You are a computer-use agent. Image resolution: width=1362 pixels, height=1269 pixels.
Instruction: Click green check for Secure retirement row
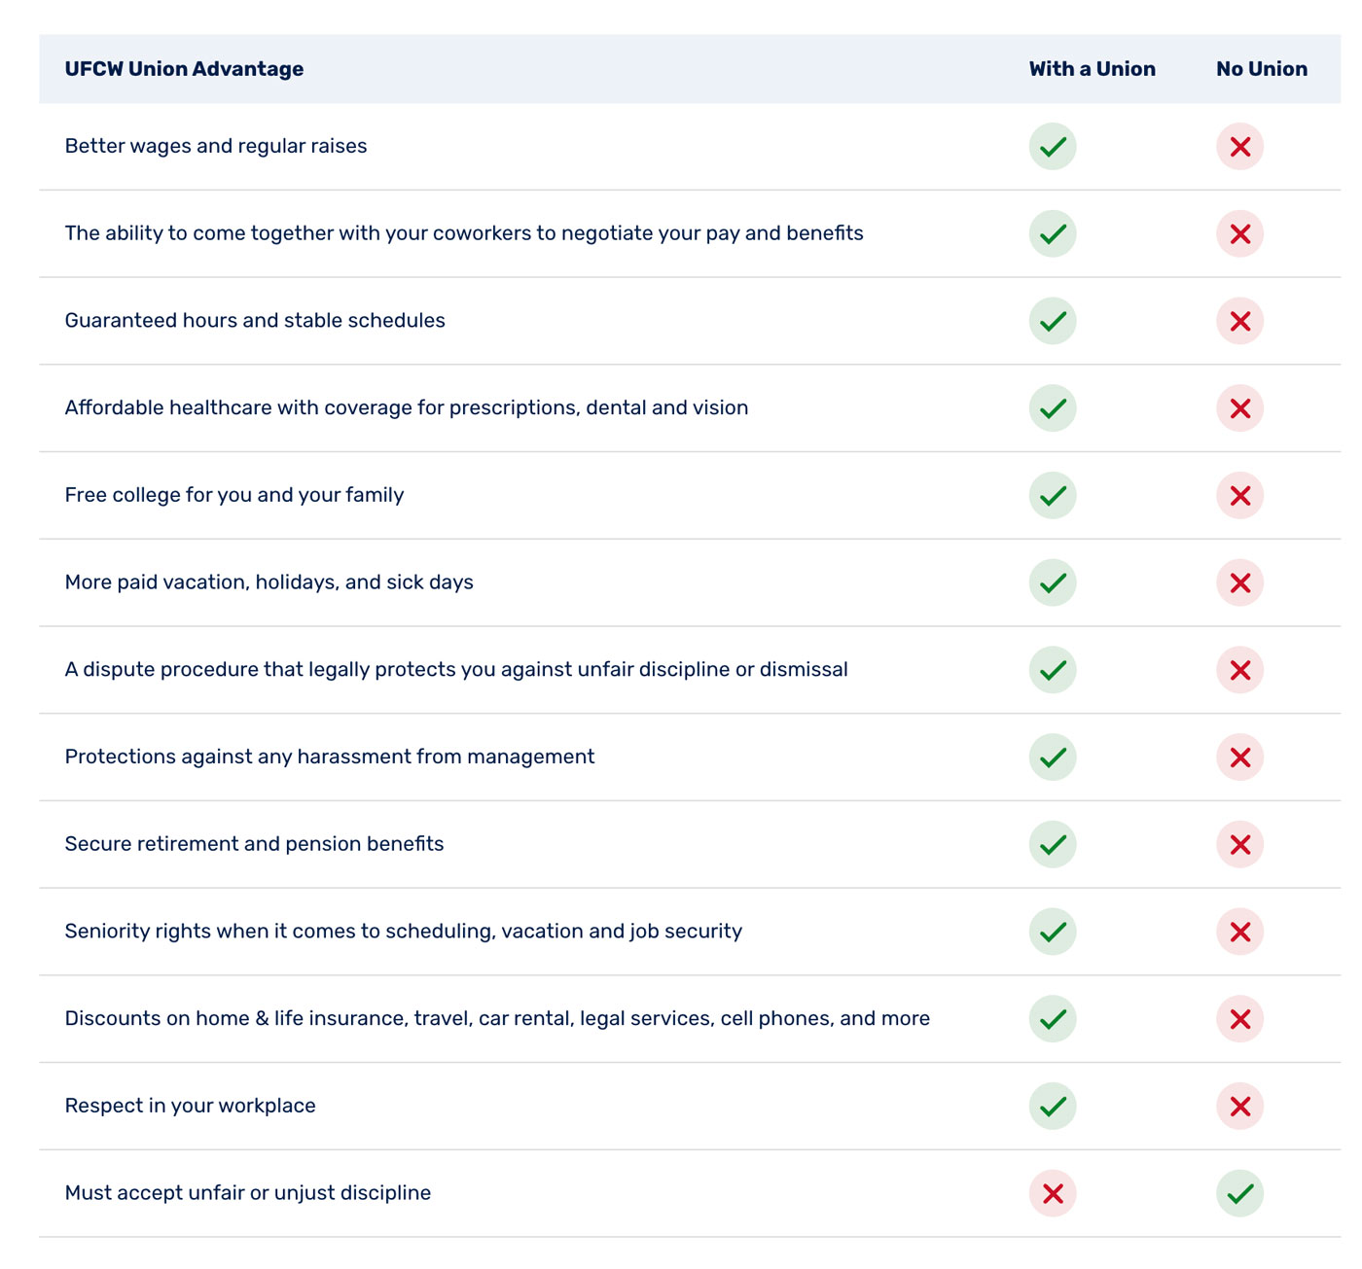click(1053, 844)
